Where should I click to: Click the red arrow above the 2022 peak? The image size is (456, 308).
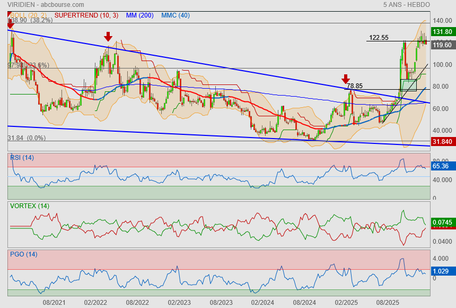[x=108, y=36]
